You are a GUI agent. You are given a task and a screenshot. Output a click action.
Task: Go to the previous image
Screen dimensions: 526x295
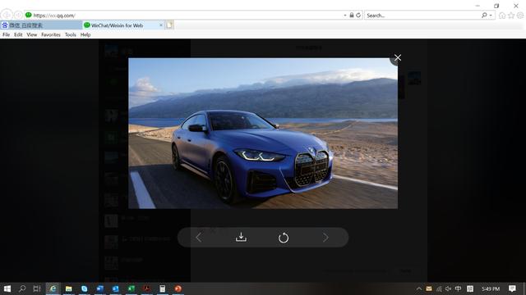tap(199, 238)
